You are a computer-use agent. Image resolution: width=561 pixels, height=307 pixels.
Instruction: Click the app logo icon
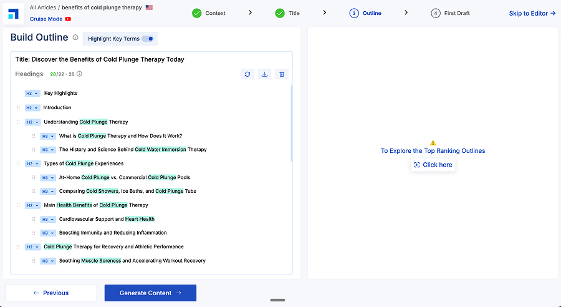click(13, 14)
